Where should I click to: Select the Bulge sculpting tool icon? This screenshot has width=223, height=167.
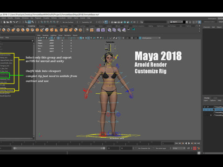[71, 30]
